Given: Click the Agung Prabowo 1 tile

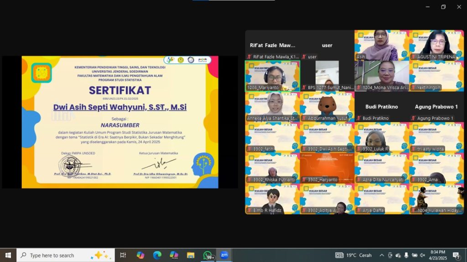Looking at the screenshot, I should tap(436, 107).
